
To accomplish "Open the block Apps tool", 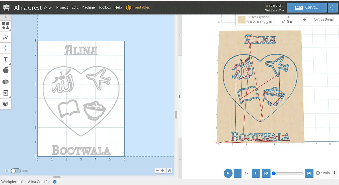I will (x=6, y=82).
